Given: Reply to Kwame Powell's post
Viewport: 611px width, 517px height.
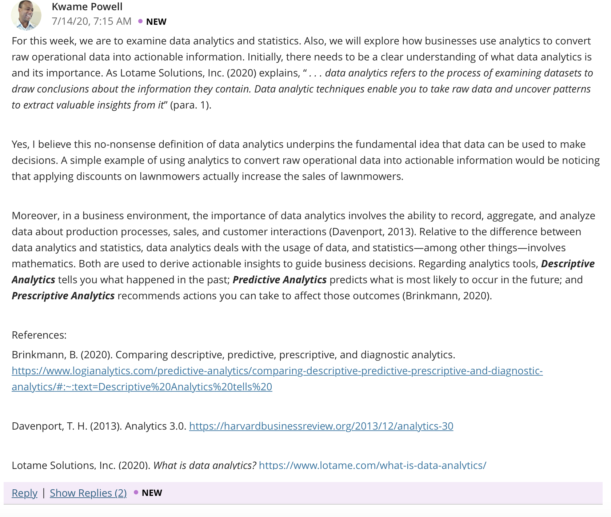Looking at the screenshot, I should (24, 493).
